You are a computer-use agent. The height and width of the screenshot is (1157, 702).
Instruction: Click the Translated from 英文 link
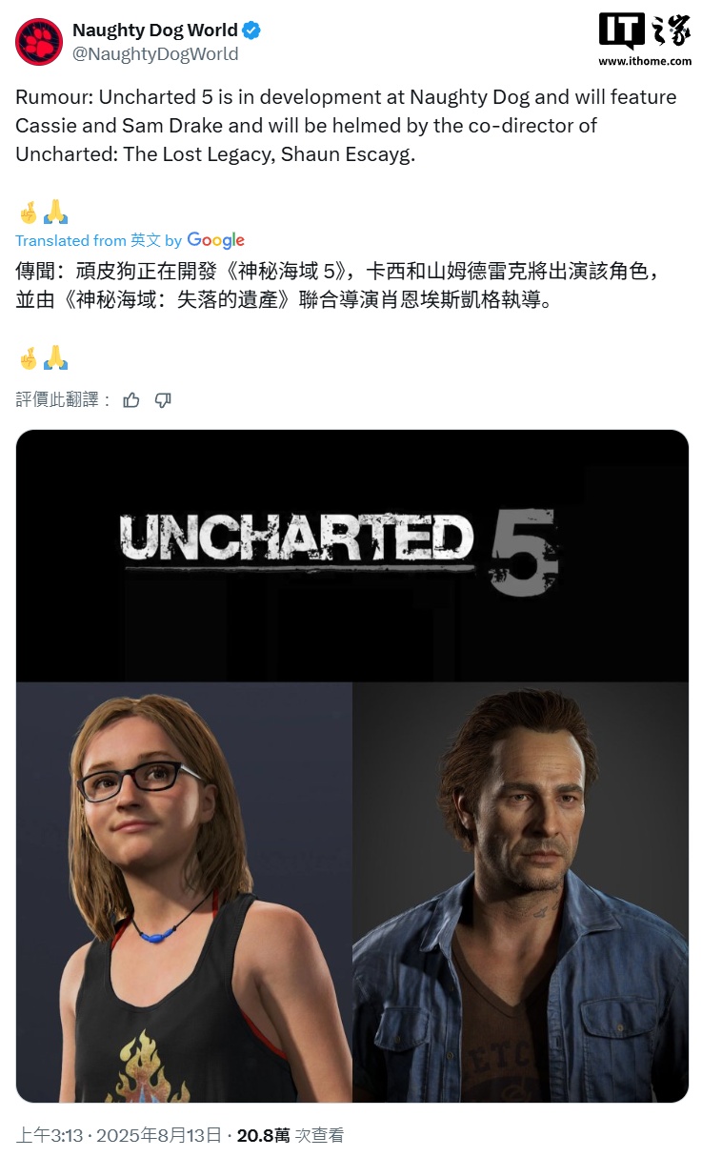click(89, 240)
